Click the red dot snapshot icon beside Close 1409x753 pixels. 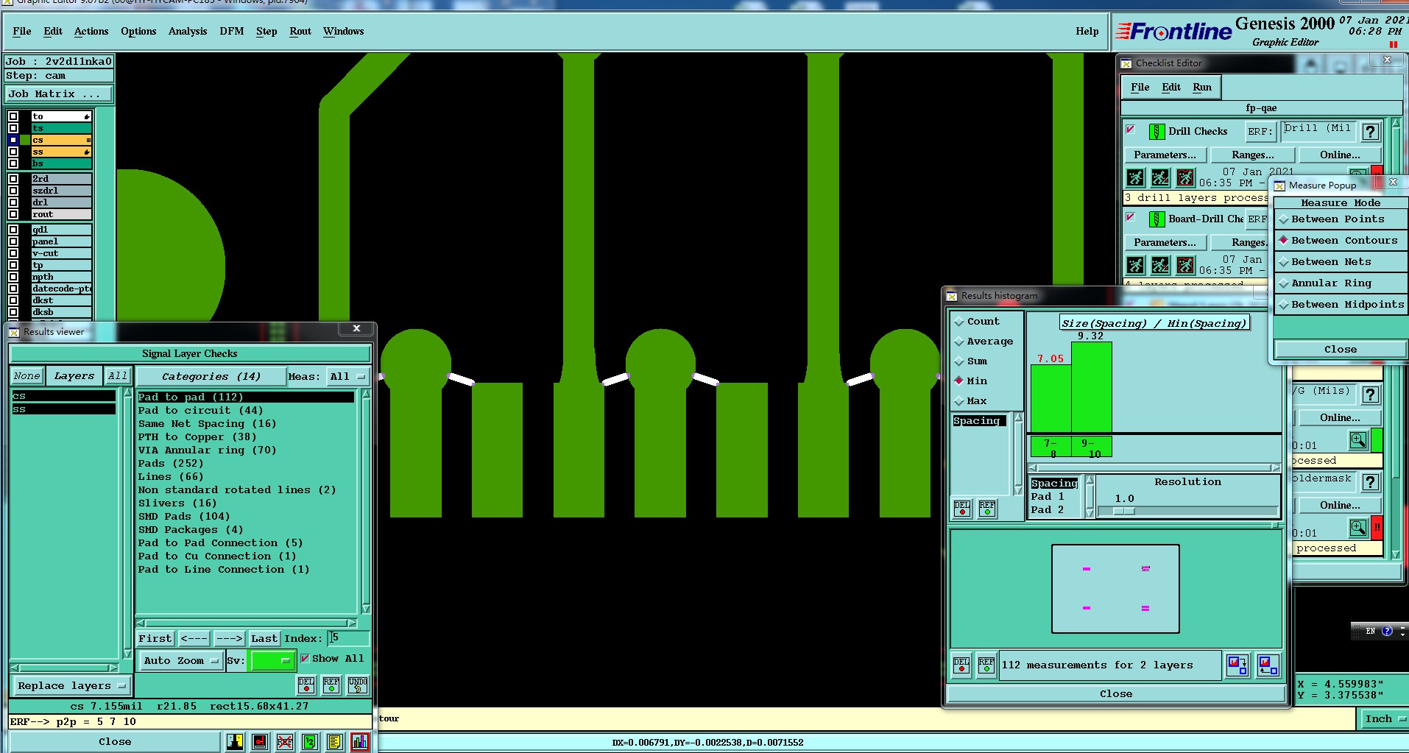260,742
